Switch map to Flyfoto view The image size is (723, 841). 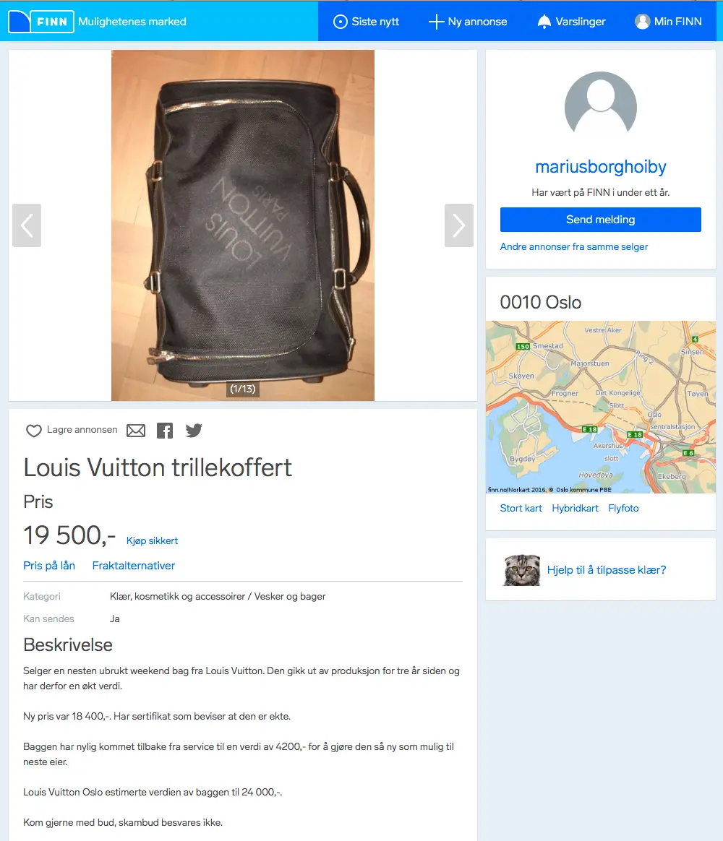pos(623,508)
